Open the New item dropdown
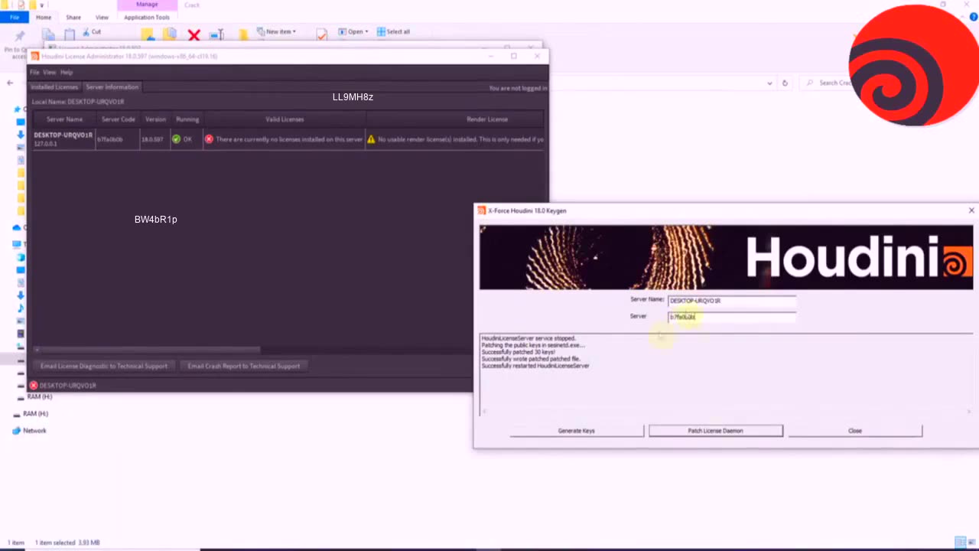This screenshot has width=979, height=551. [276, 31]
